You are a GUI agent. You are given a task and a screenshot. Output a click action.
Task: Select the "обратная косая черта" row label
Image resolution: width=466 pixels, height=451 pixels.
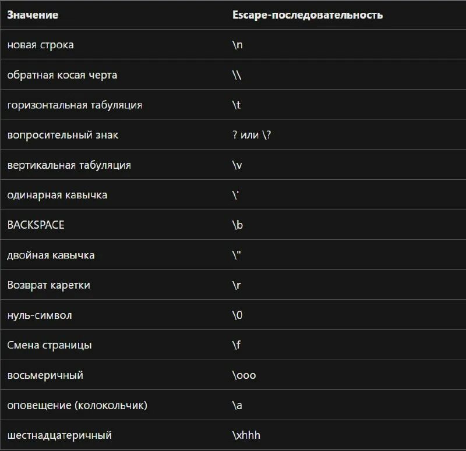62,75
